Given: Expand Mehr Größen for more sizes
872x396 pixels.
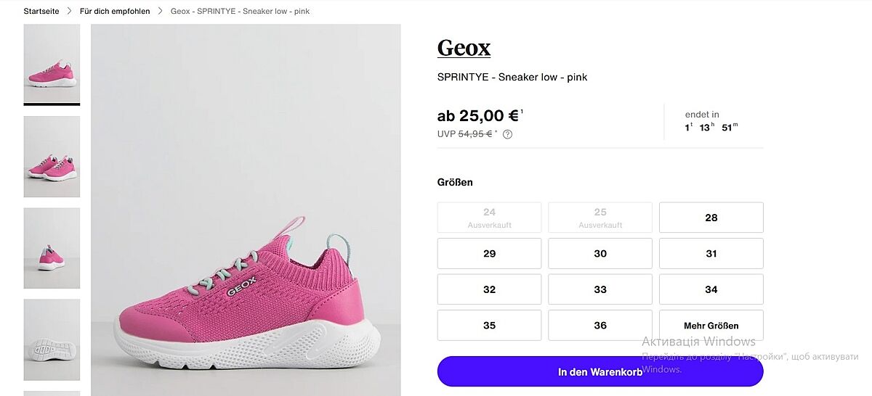Looking at the screenshot, I should point(711,326).
